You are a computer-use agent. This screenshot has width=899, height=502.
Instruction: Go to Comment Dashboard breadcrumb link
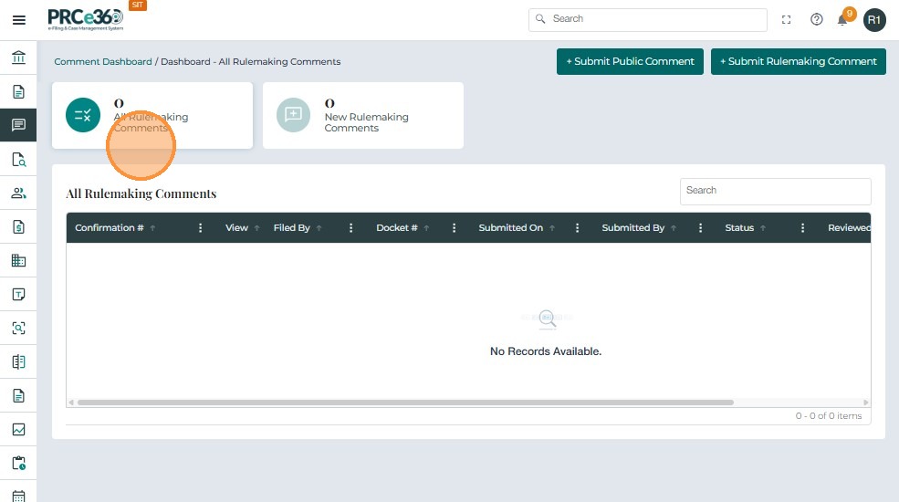click(103, 62)
